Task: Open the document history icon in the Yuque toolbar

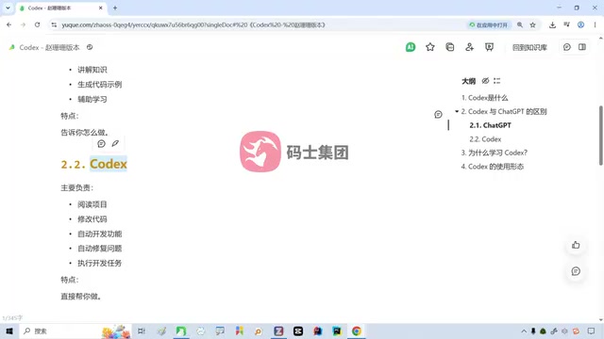Action: (449, 47)
